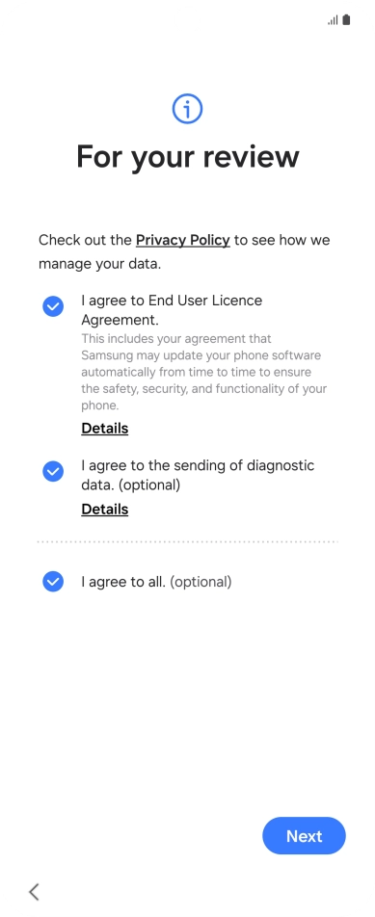Screen dimensions: 375x917
Task: Tap the signal strength status icon
Action: [333, 20]
